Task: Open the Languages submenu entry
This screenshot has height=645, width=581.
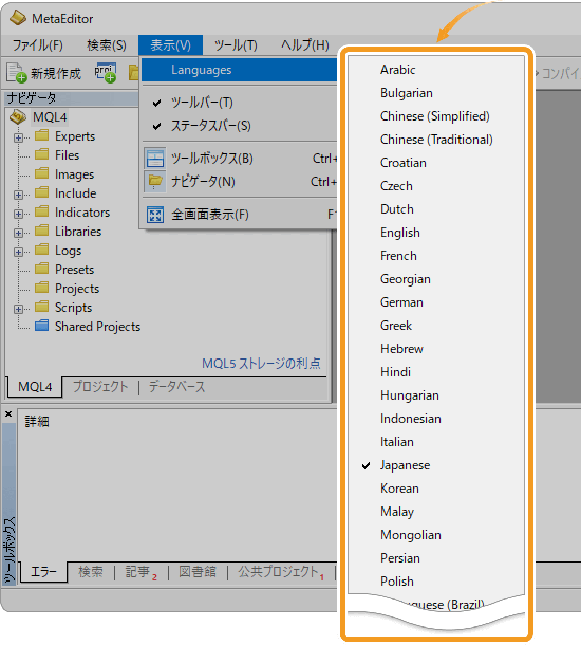Action: 239,70
